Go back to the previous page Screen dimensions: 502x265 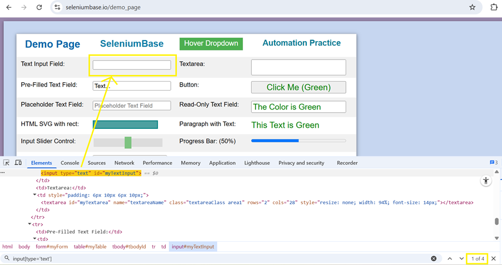(9, 7)
